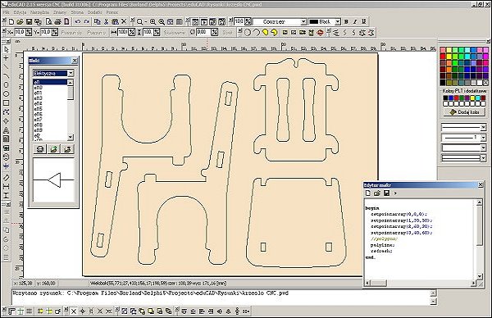Pick the bright yellow color swatch

(x=449, y=57)
